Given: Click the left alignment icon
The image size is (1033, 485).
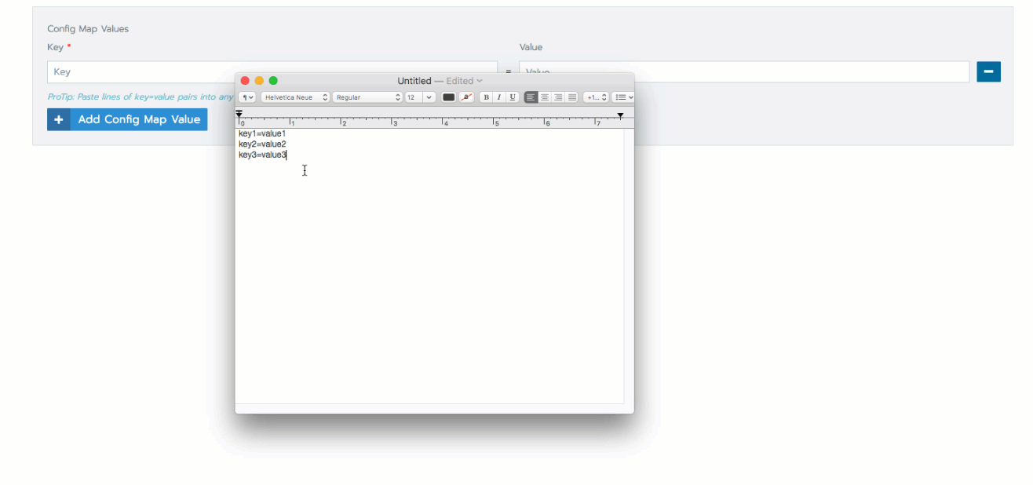Looking at the screenshot, I should click(x=531, y=97).
